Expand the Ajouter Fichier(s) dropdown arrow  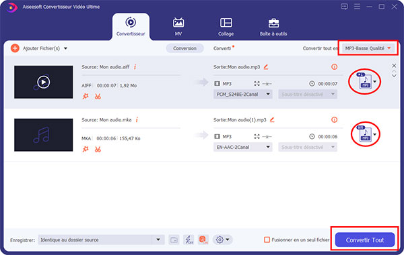pyautogui.click(x=66, y=48)
